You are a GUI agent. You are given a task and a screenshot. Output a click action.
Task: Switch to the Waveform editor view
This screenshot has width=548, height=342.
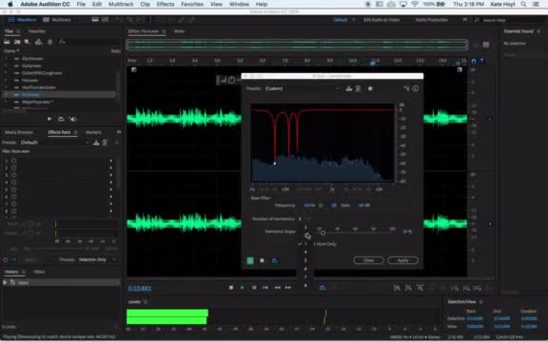coord(22,20)
